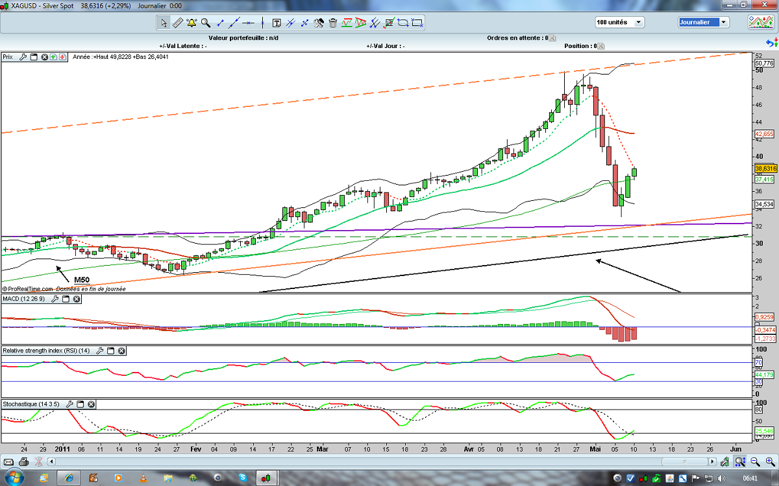This screenshot has height=486, width=779.
Task: Open VLC media player from taskbar
Action: [x=143, y=478]
